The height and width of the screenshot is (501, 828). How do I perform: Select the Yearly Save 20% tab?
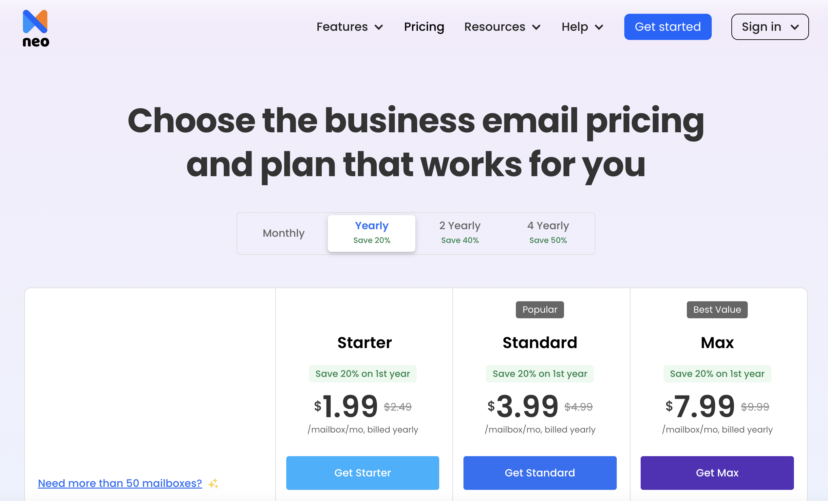372,232
